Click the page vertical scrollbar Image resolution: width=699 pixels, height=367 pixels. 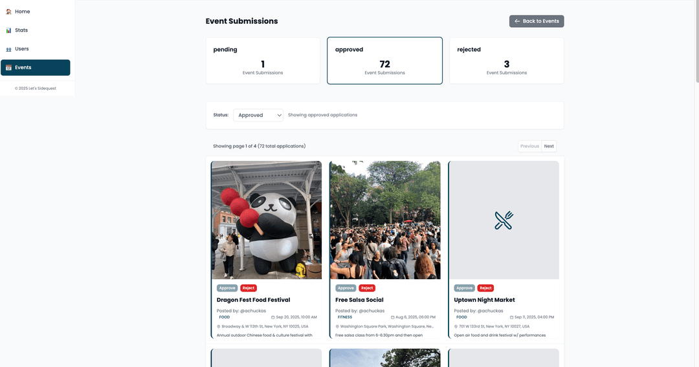697,42
